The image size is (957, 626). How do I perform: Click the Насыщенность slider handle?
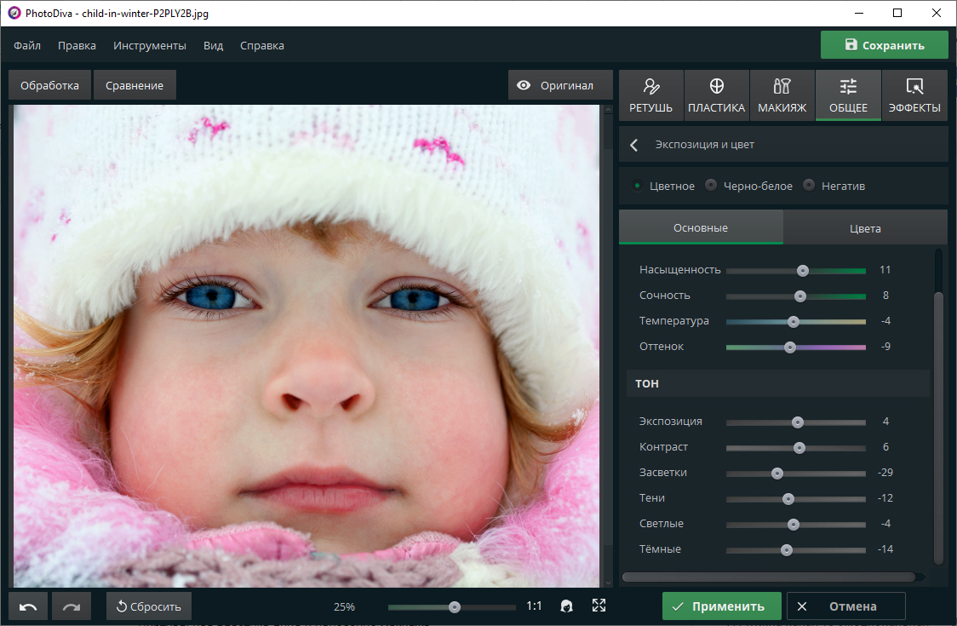coord(802,270)
